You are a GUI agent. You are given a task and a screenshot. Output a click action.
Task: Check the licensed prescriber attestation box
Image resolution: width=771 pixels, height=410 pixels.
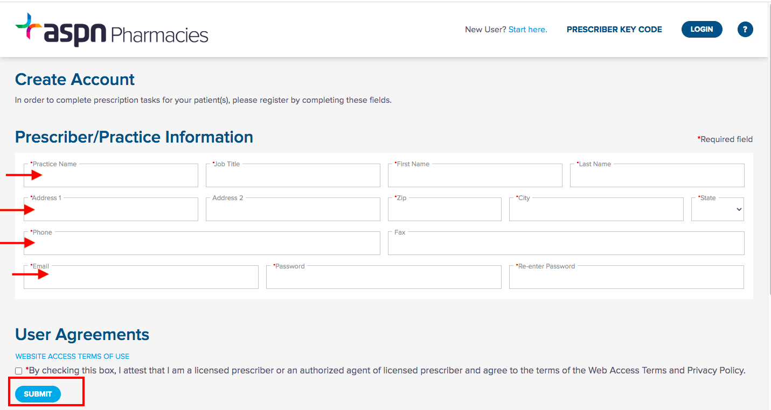click(x=18, y=370)
